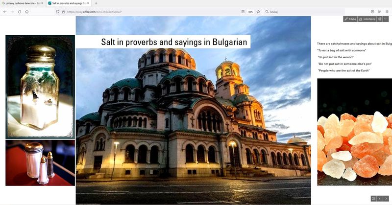Click text 'People who are the salt of the Earth'
Screen dimensions: 392x205
344,70
